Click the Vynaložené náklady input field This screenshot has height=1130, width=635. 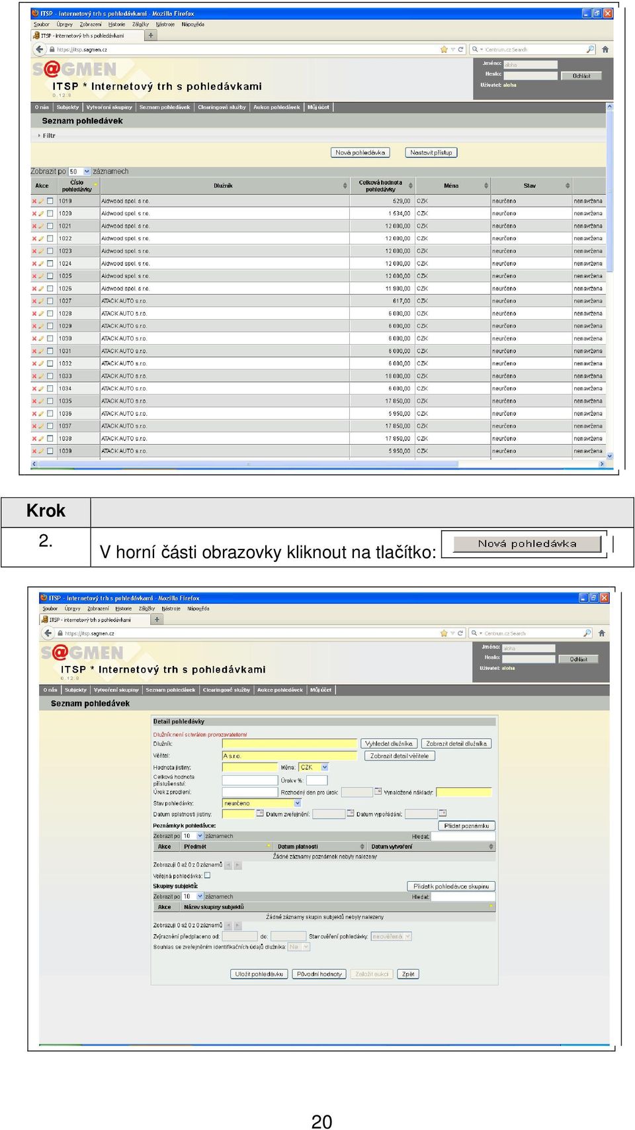tap(464, 792)
